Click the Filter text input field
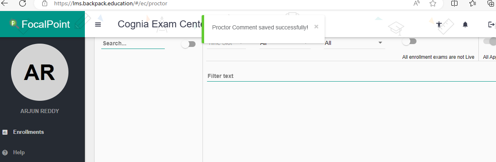Image resolution: width=496 pixels, height=162 pixels. (x=351, y=76)
